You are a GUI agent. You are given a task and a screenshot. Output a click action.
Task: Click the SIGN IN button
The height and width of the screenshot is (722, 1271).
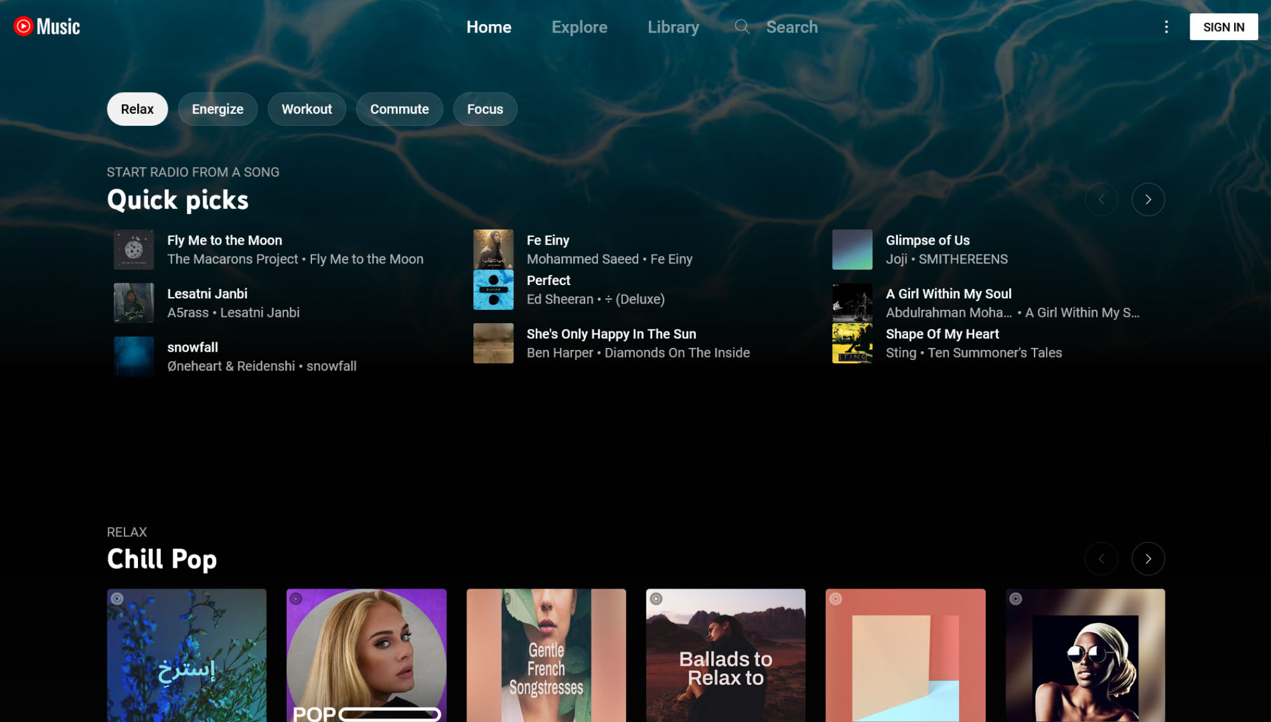pos(1223,27)
